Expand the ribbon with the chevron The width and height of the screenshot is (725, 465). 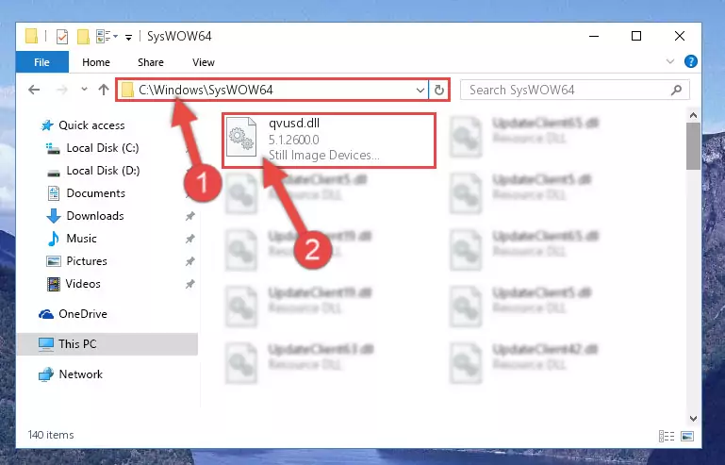pos(670,61)
